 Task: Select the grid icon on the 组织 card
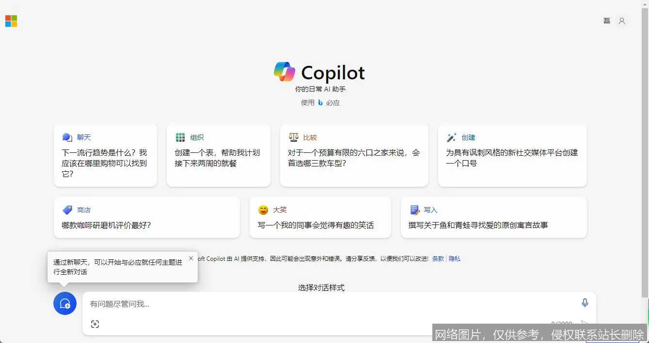(x=180, y=137)
